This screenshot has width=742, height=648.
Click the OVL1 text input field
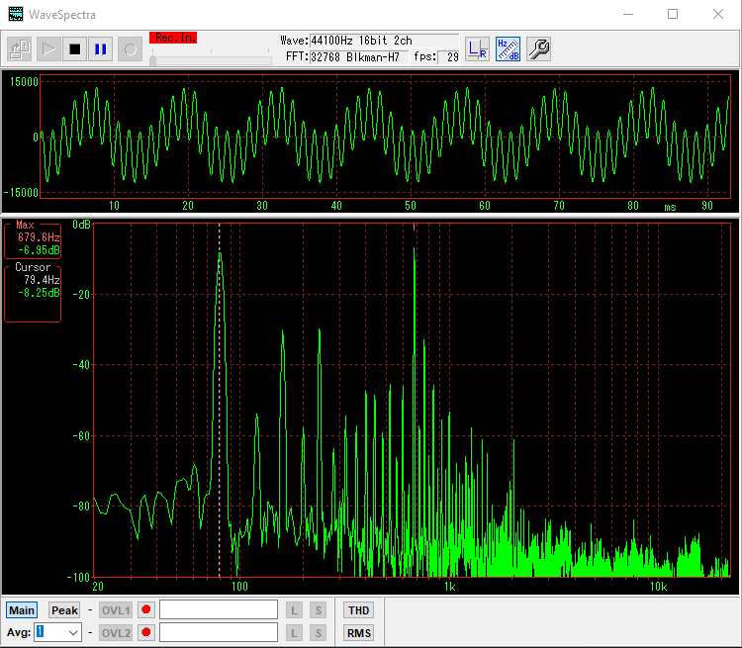click(x=219, y=609)
